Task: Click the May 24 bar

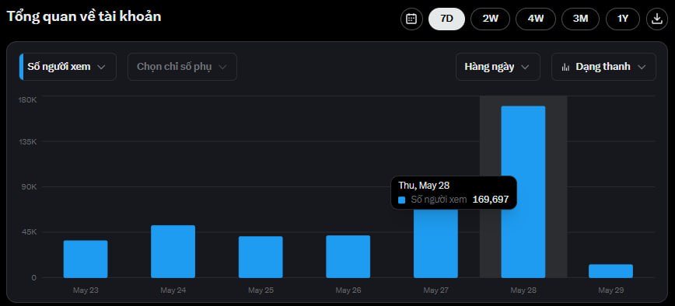Action: coord(173,252)
